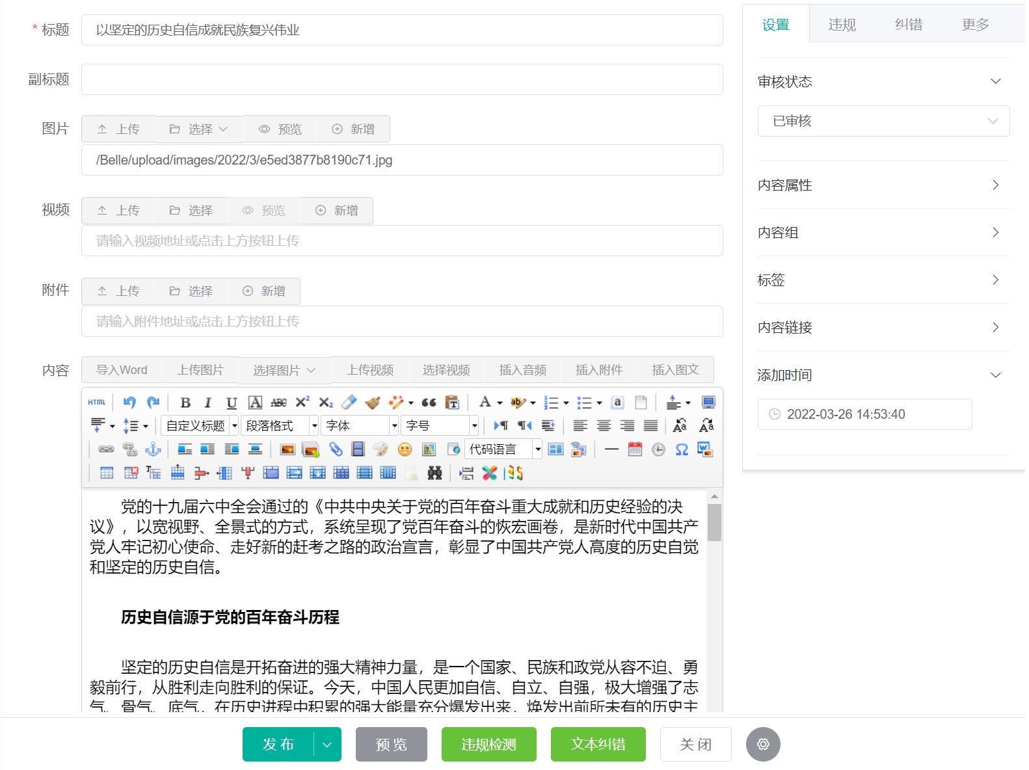This screenshot has height=770, width=1029.
Task: Click the 违规检测 button
Action: click(488, 744)
